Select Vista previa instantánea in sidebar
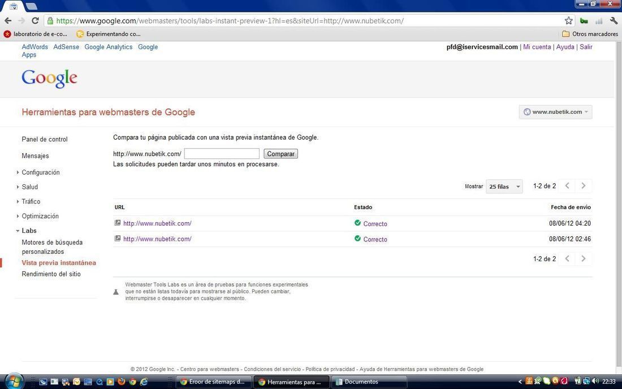The image size is (622, 389). pyautogui.click(x=59, y=262)
